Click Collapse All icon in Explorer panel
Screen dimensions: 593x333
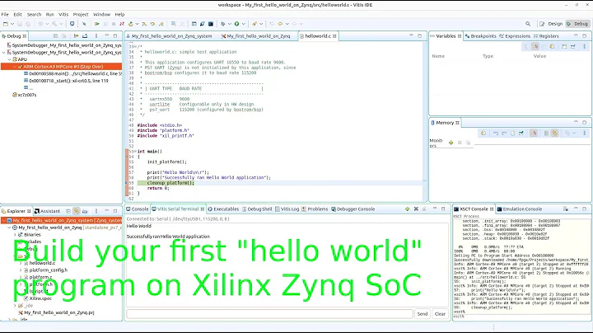click(68, 211)
